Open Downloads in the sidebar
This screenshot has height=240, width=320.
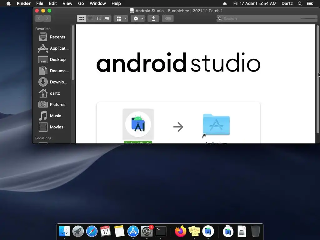pyautogui.click(x=52, y=82)
